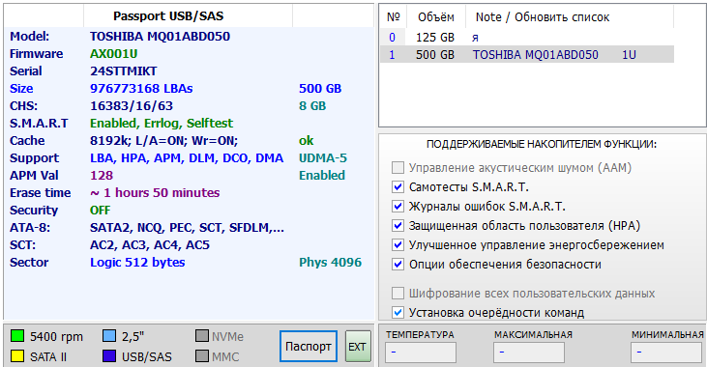
Task: Select drive 0 with 125 GB
Action: [x=527, y=38]
